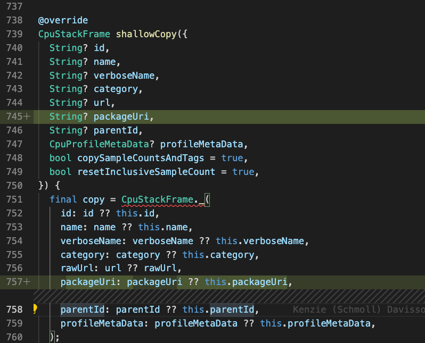Click the copySampleCountsAndTags parameter

(x=141, y=158)
